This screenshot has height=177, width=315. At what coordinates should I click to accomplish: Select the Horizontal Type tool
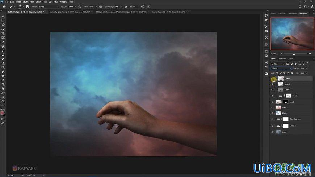click(x=3, y=84)
